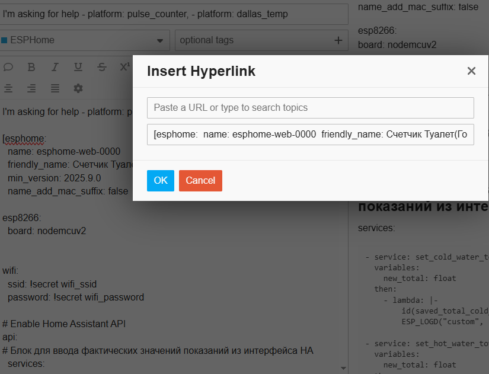489x374 pixels.
Task: Click the speech bubble quote icon
Action: (8, 66)
